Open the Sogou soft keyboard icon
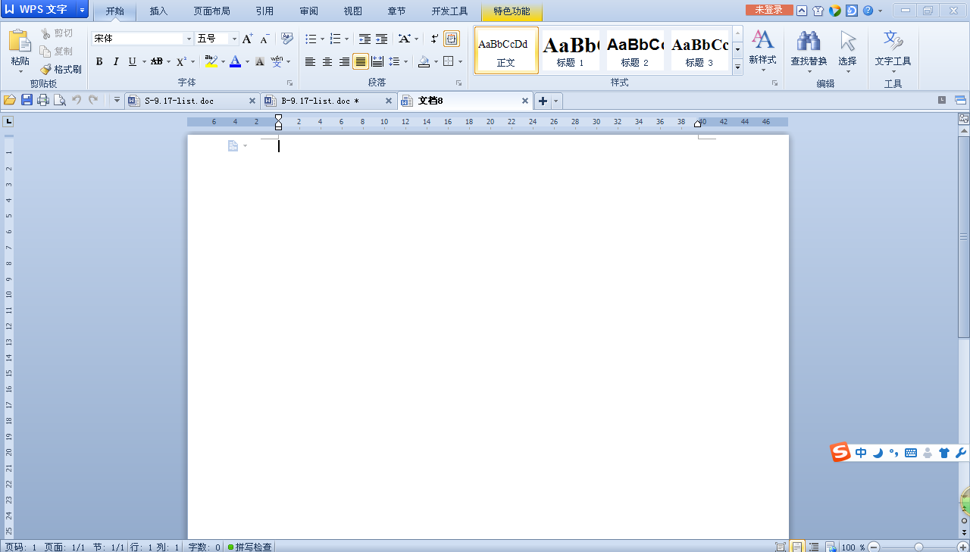Viewport: 970px width, 552px height. [x=911, y=453]
